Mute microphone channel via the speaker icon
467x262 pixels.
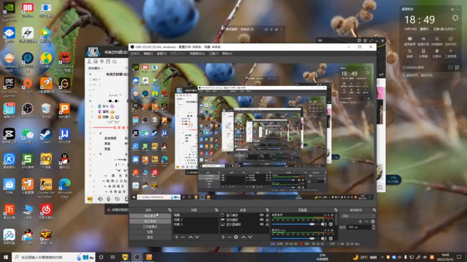tap(324, 238)
